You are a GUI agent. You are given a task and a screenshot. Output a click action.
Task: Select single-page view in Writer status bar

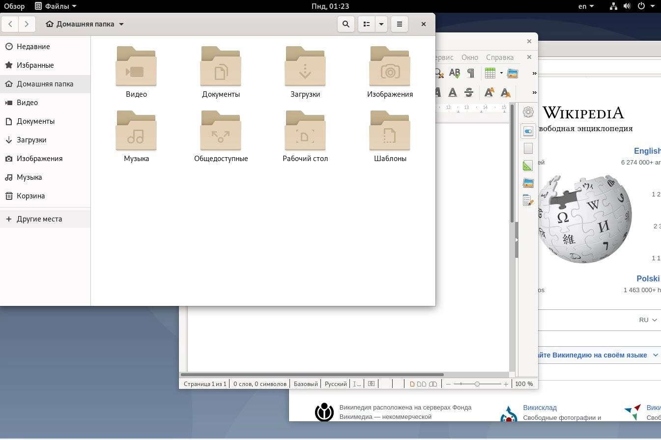pos(412,384)
